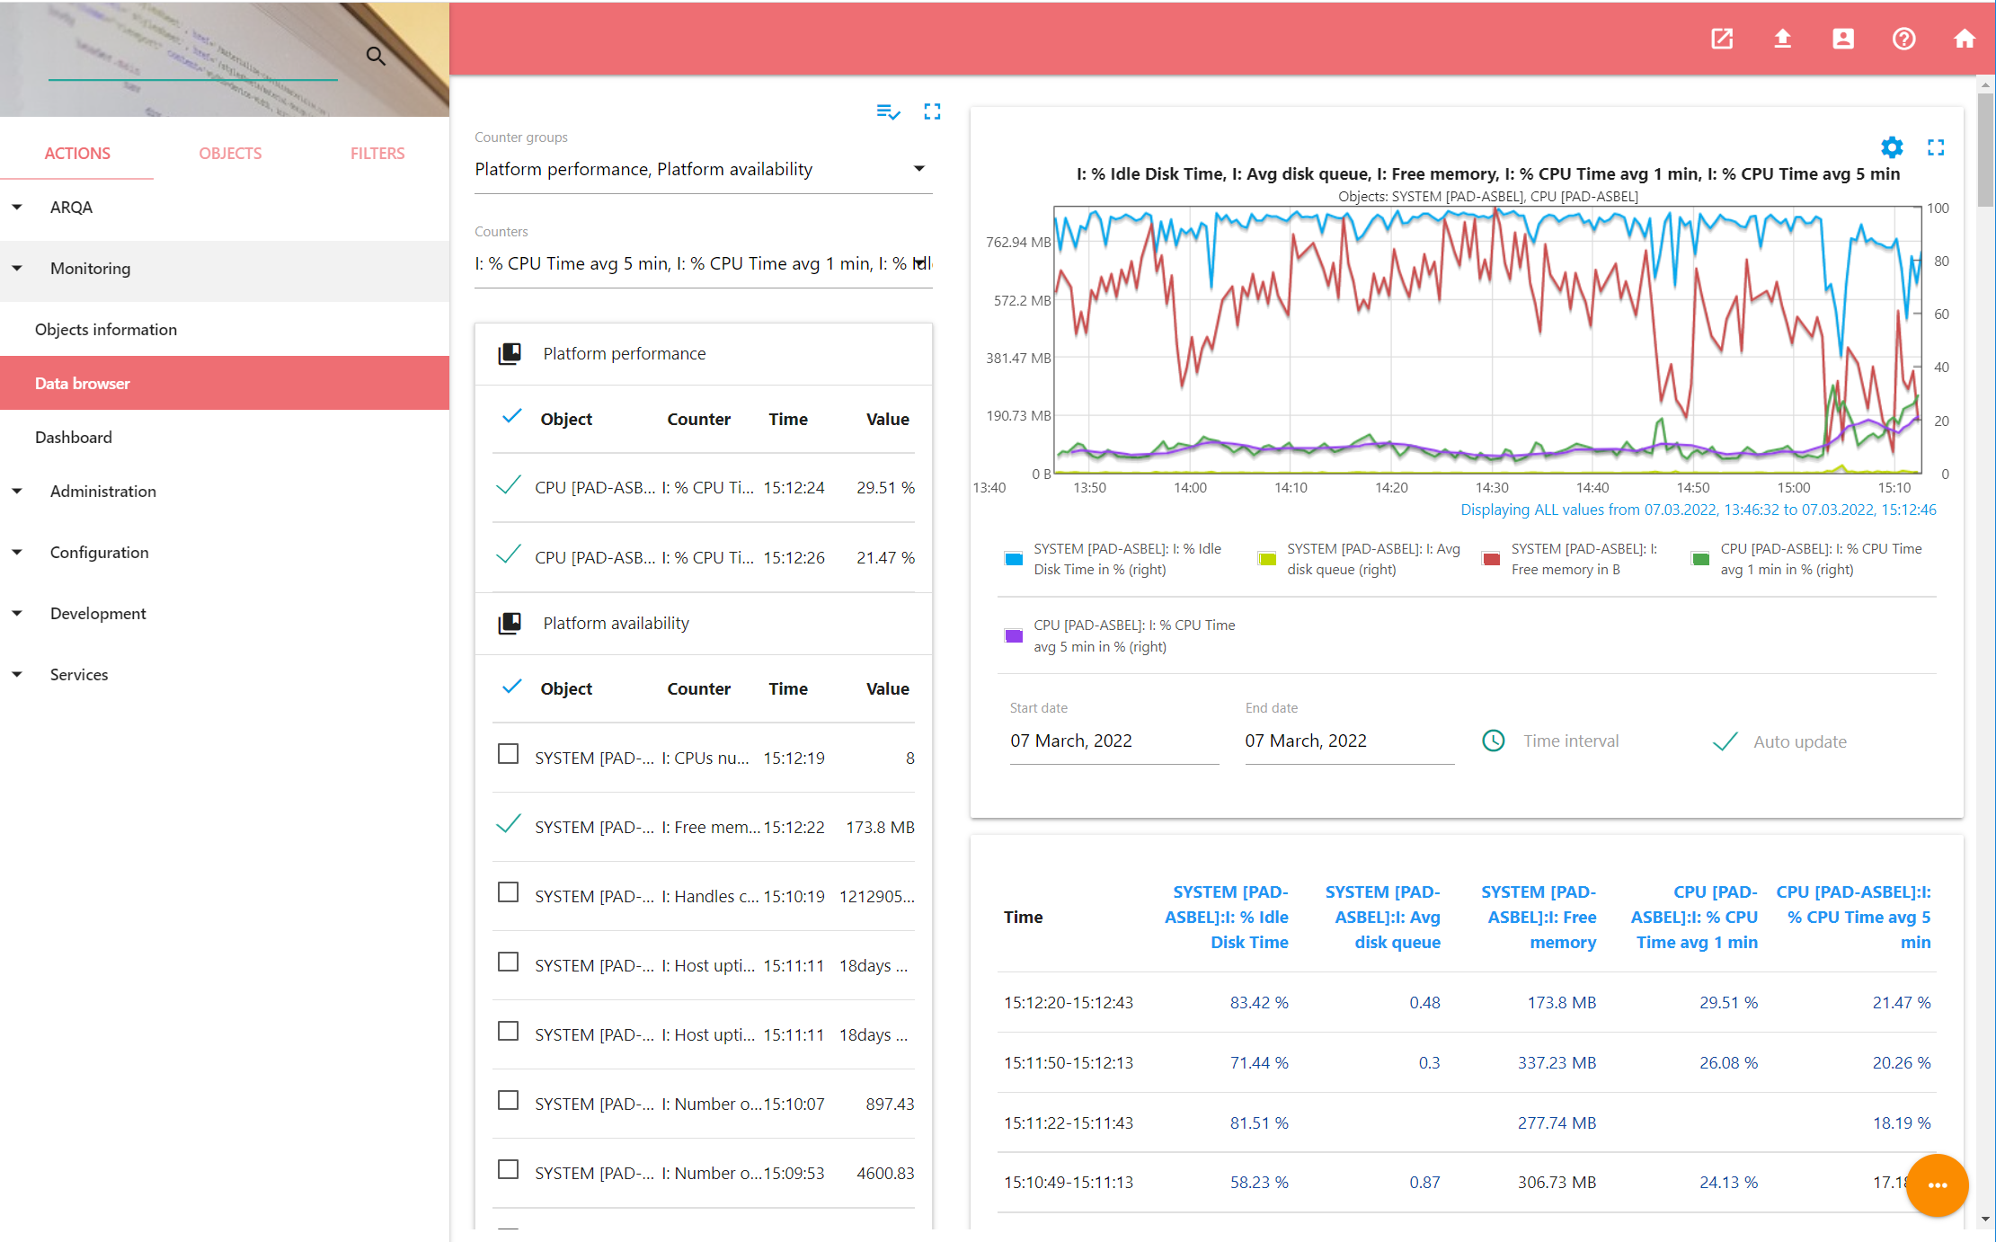
Task: Click the Time interval clock icon
Action: tap(1493, 741)
